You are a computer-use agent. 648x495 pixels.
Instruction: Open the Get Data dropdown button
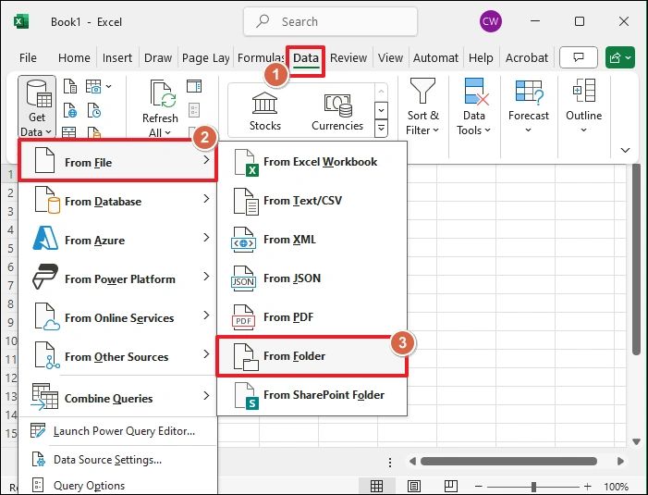[37, 107]
